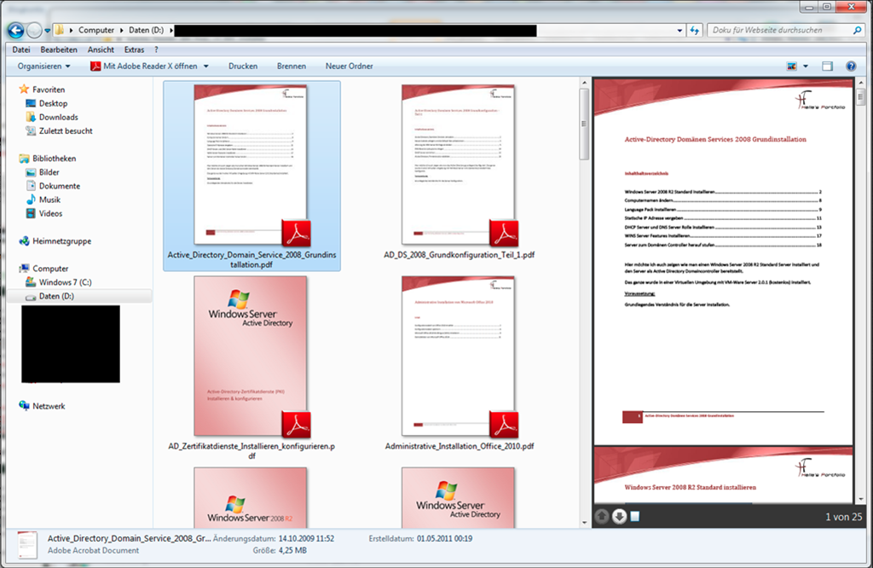Open the Organisieren dropdown
The image size is (873, 568).
pyautogui.click(x=44, y=67)
